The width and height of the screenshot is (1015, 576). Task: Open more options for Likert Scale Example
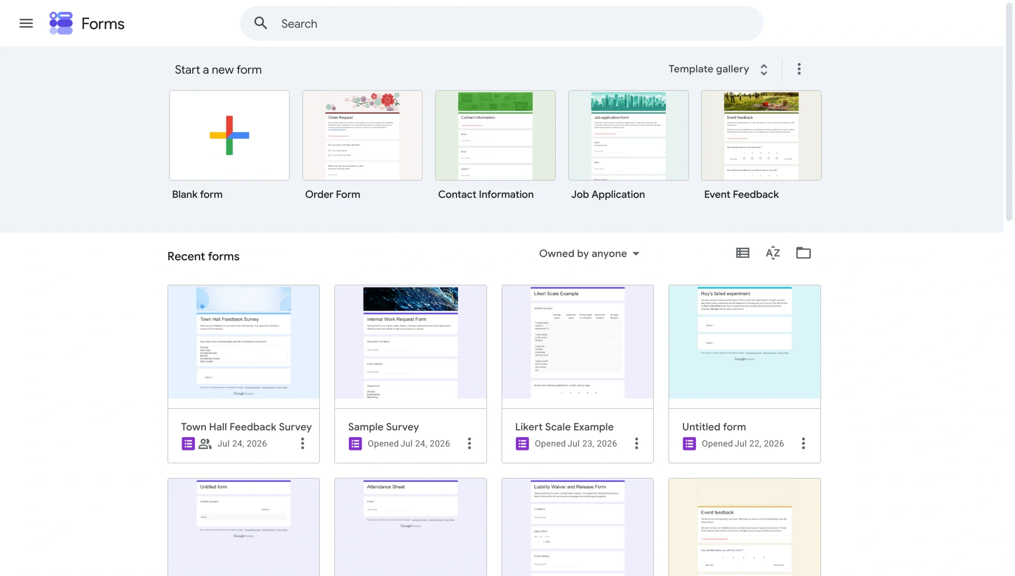coord(636,444)
